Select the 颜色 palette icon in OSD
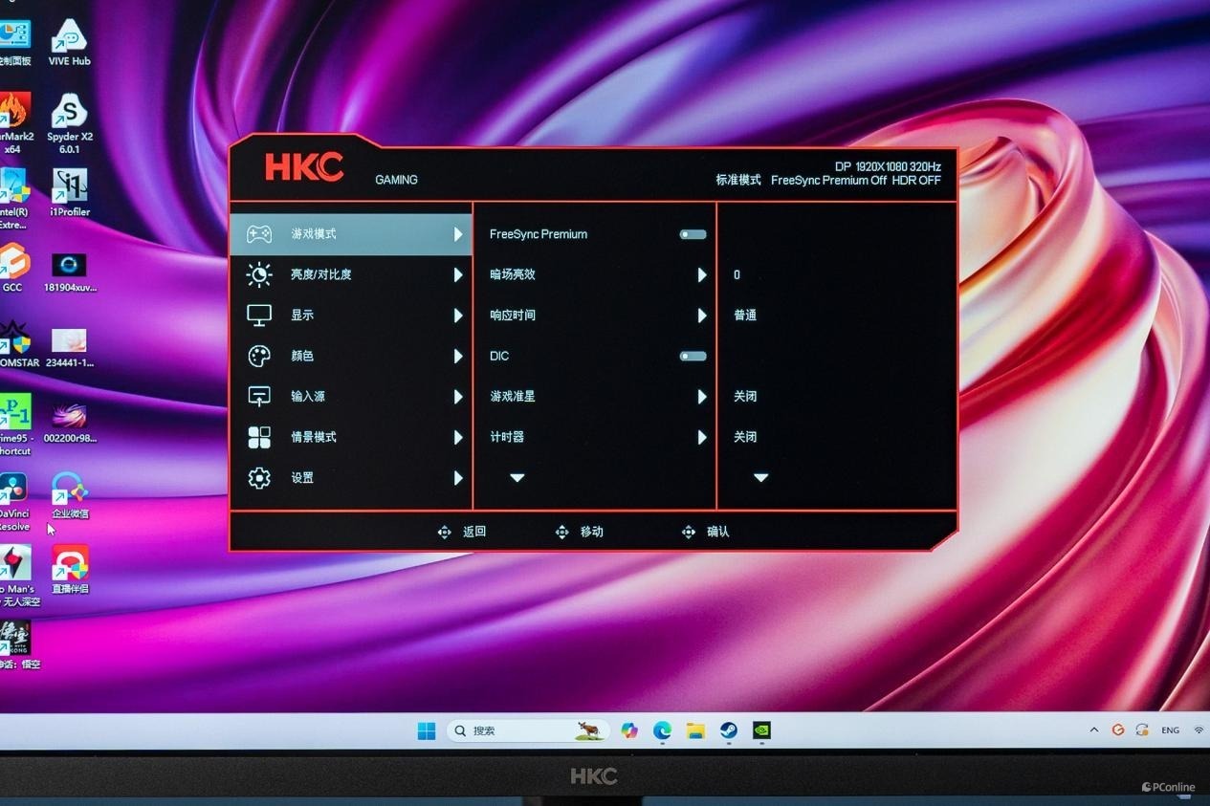The height and width of the screenshot is (806, 1210). coord(259,356)
